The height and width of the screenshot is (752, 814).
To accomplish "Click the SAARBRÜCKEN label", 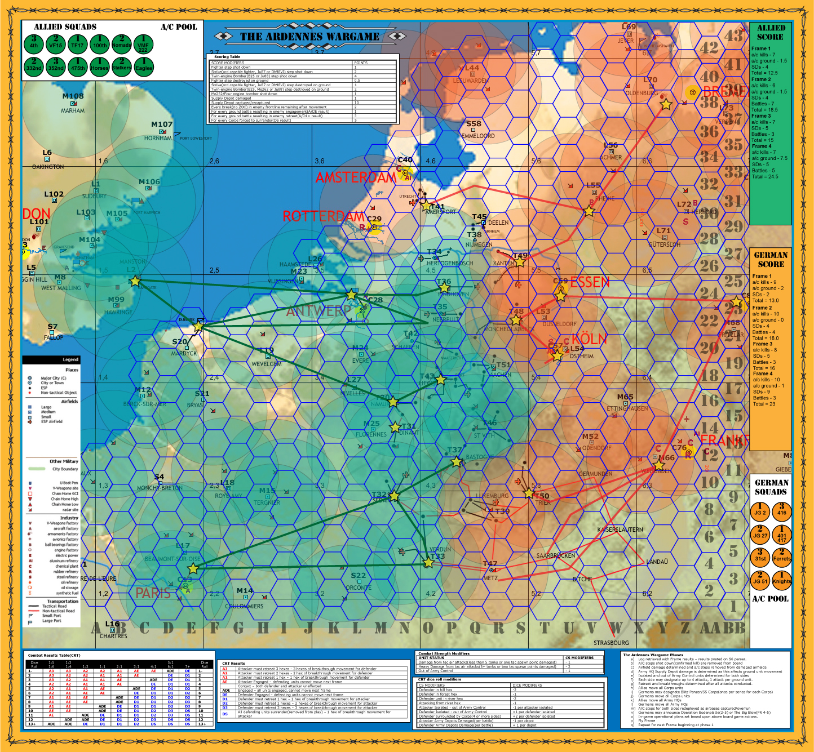I will click(556, 555).
